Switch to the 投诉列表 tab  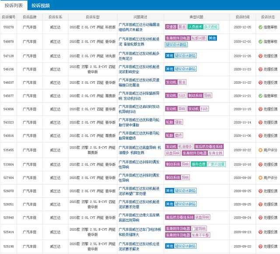[x=14, y=5]
